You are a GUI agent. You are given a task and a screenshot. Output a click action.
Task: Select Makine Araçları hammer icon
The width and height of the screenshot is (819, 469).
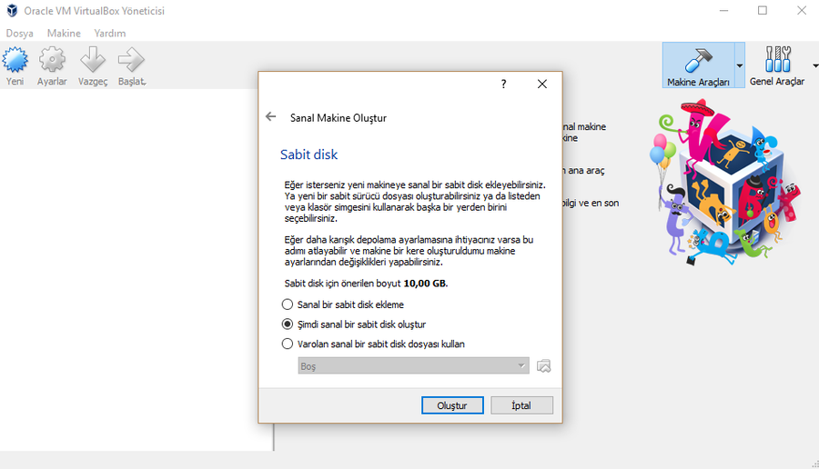click(698, 61)
